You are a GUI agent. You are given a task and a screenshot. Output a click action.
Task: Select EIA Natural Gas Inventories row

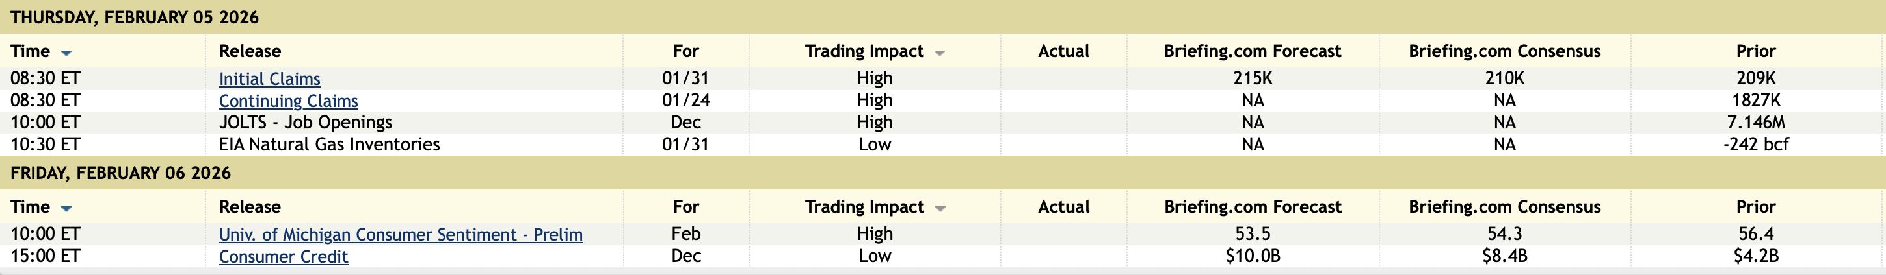(x=330, y=145)
